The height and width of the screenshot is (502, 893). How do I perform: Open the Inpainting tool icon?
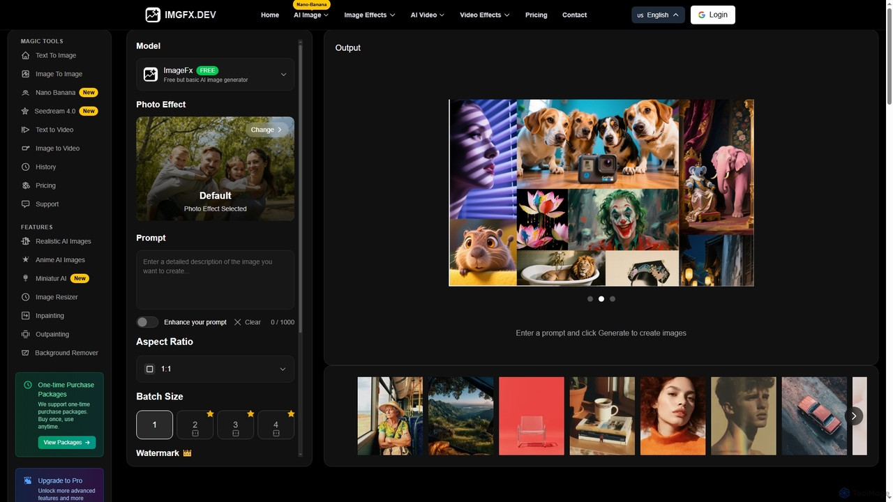coord(26,316)
